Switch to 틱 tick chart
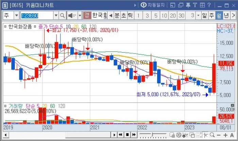 point(130,16)
